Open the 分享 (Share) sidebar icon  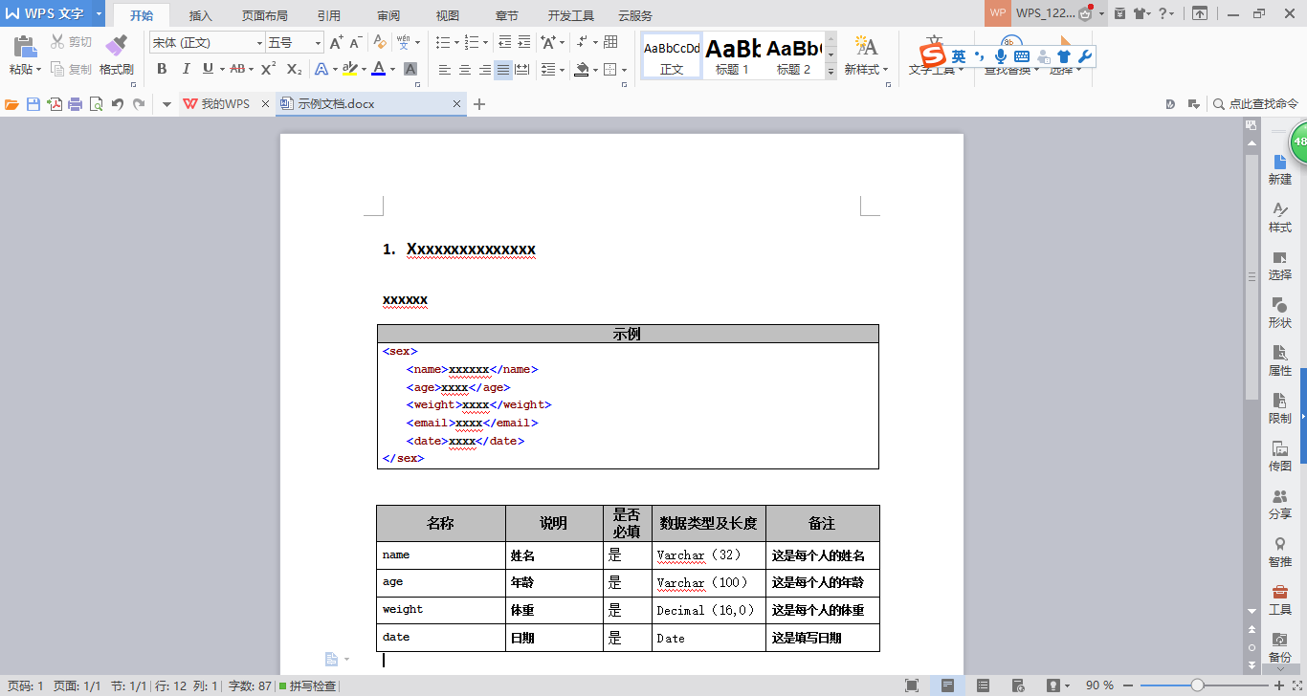1280,505
